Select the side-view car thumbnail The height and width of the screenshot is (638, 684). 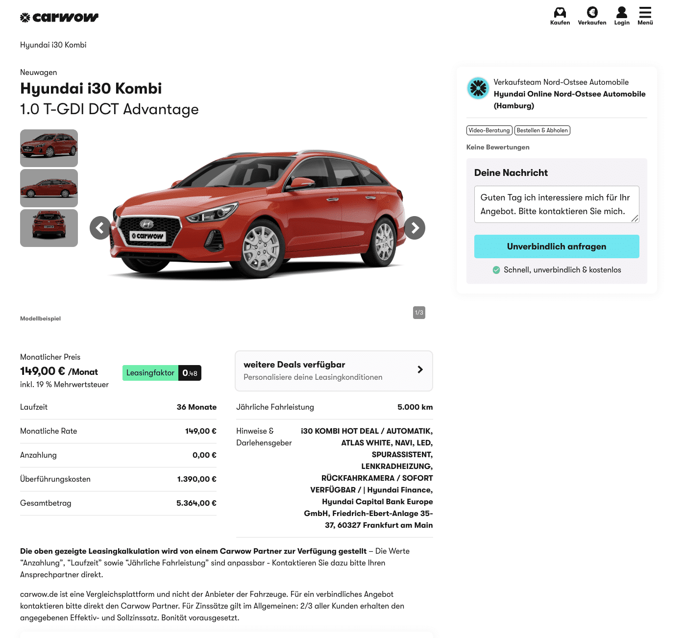[49, 188]
